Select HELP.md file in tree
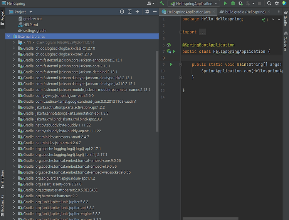 coord(30,25)
